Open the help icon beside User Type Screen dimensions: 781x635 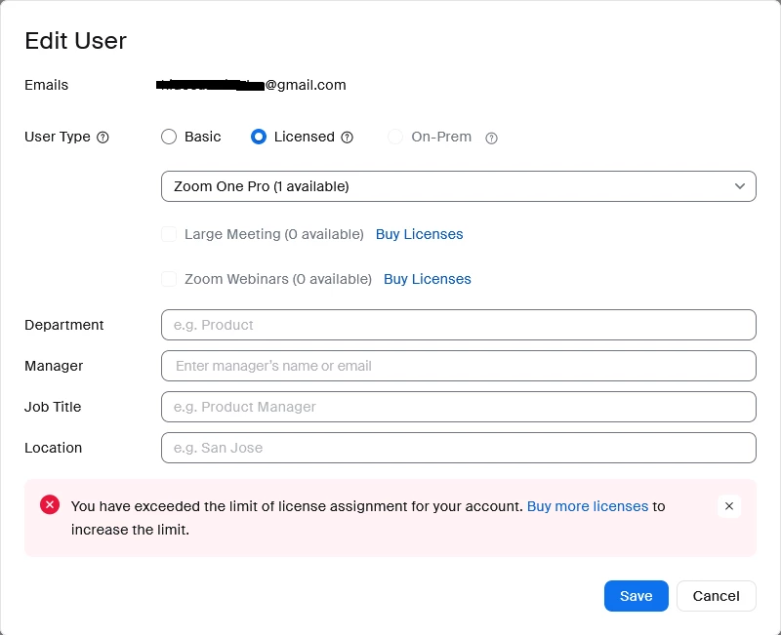pyautogui.click(x=103, y=138)
